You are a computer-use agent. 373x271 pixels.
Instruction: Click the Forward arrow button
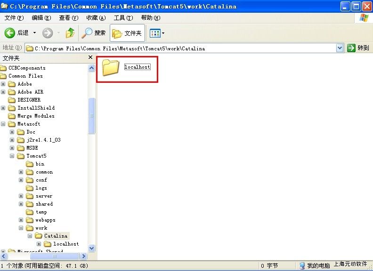click(48, 33)
